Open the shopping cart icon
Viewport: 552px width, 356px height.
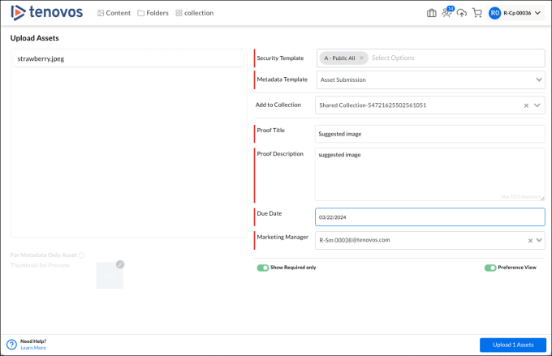click(x=477, y=13)
